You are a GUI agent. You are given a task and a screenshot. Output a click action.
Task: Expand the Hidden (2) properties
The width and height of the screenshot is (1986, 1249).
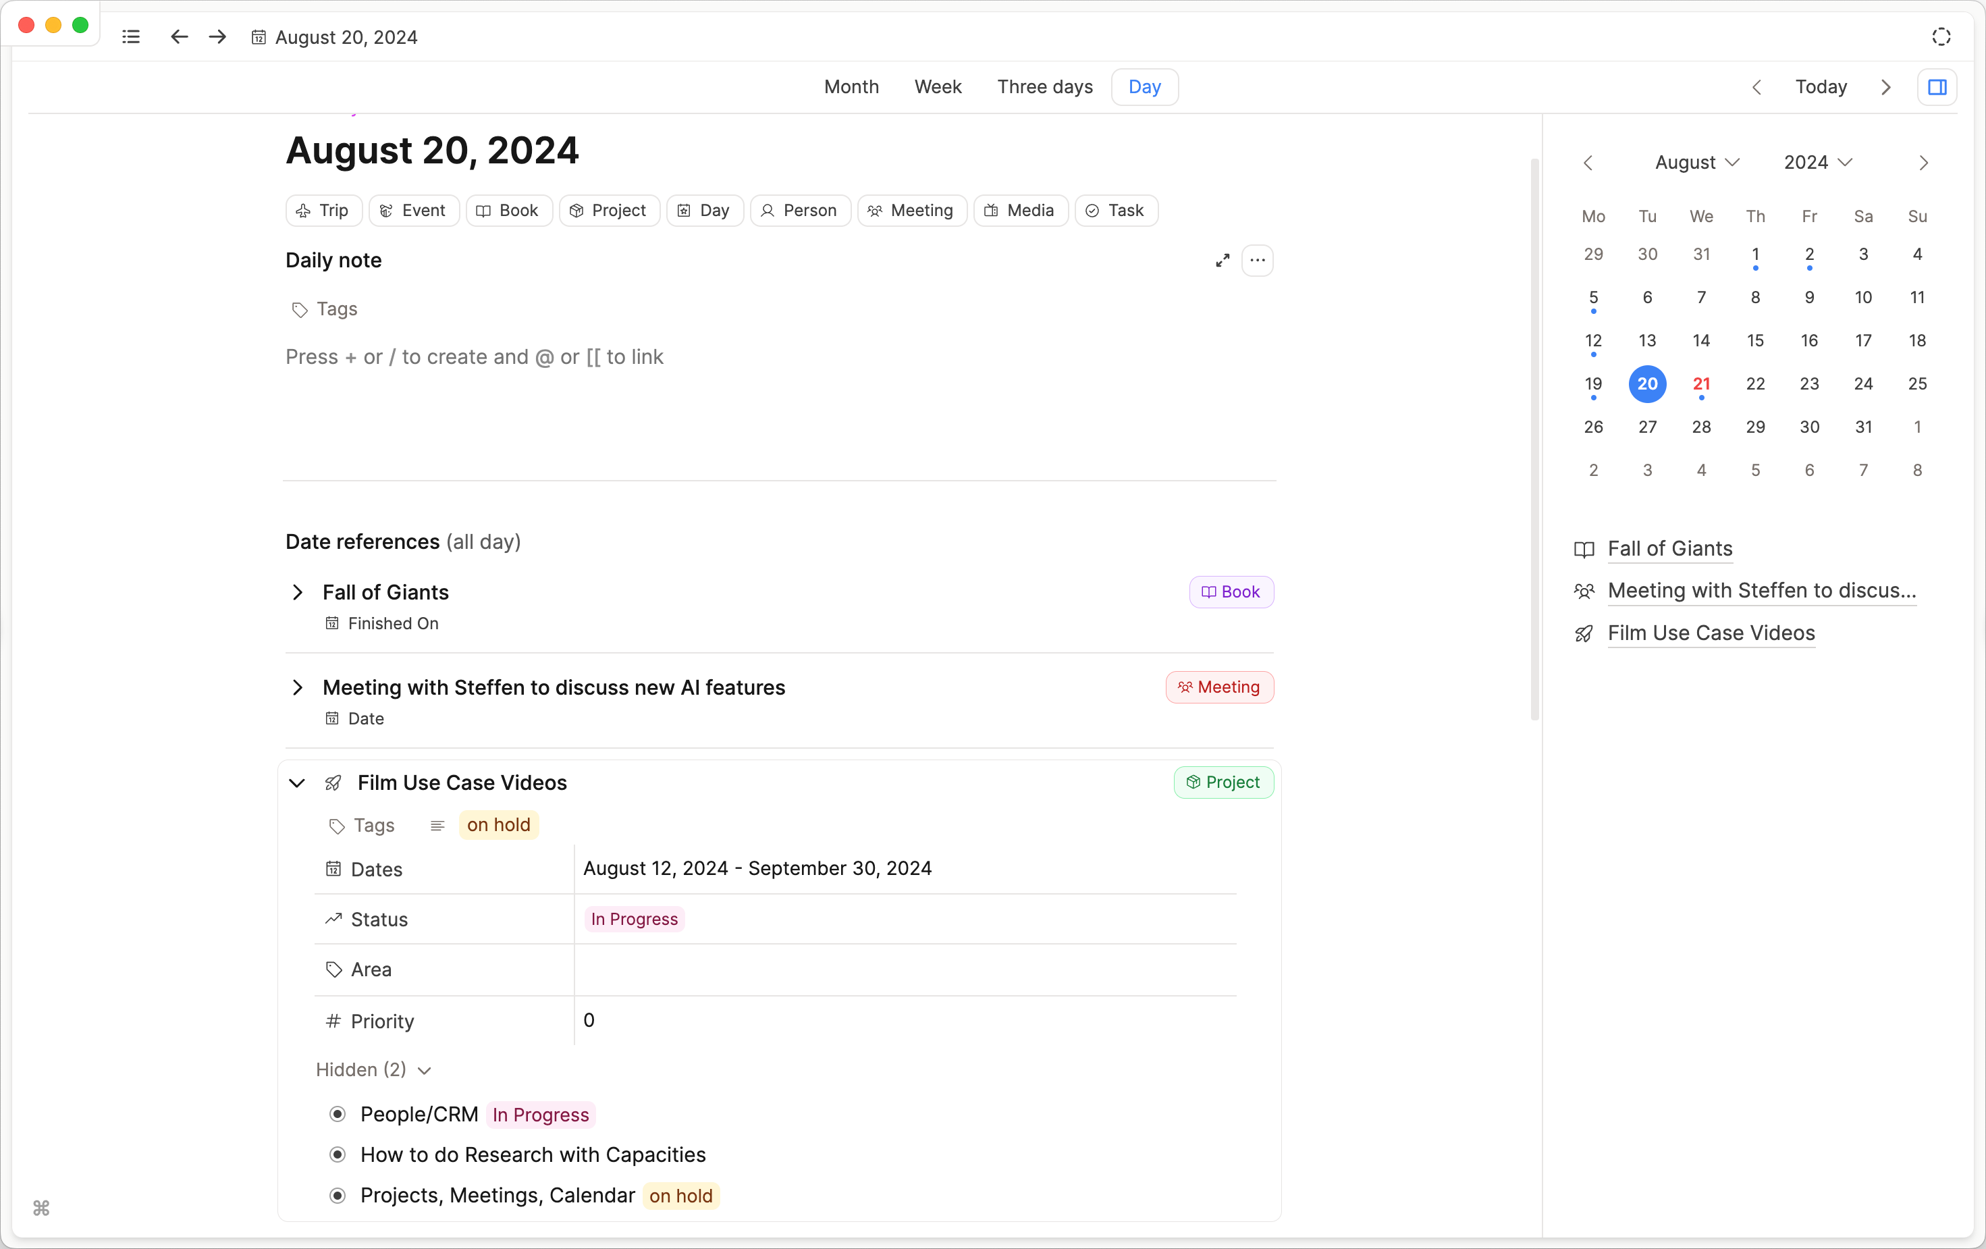tap(373, 1070)
